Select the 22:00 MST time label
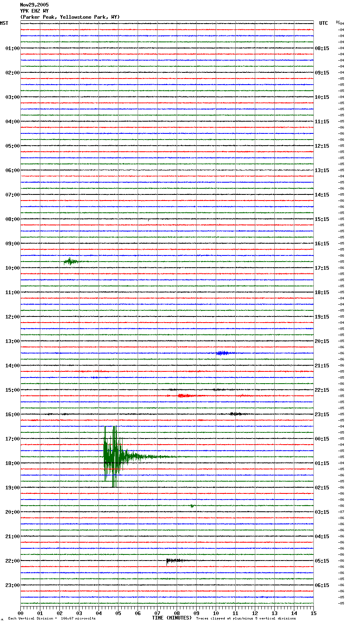 coord(13,561)
